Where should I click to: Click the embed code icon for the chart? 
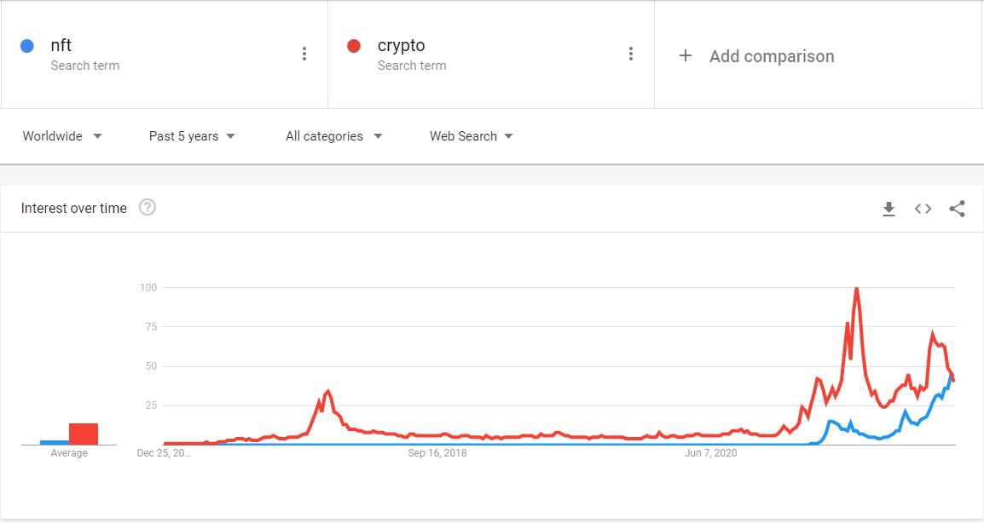coord(923,209)
